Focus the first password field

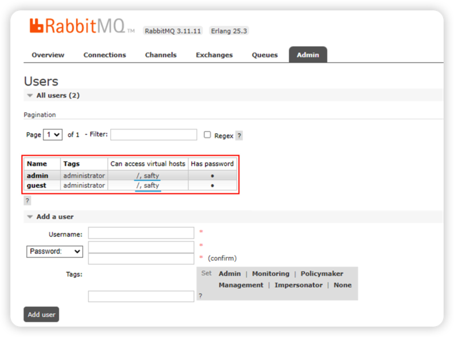tap(141, 247)
